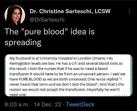Viewport: 137px width, 111px height.
Task: Open the three-dot more options menu
Action: [x=129, y=11]
